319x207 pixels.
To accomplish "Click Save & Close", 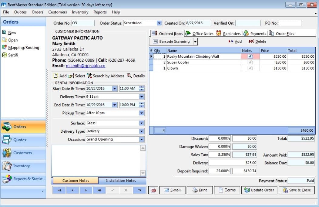I will pyautogui.click(x=297, y=190).
